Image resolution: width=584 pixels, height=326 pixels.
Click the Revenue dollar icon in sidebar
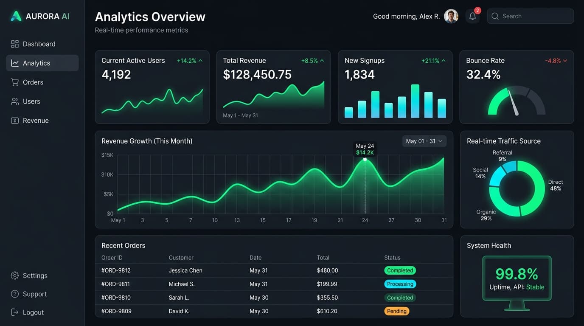click(15, 121)
